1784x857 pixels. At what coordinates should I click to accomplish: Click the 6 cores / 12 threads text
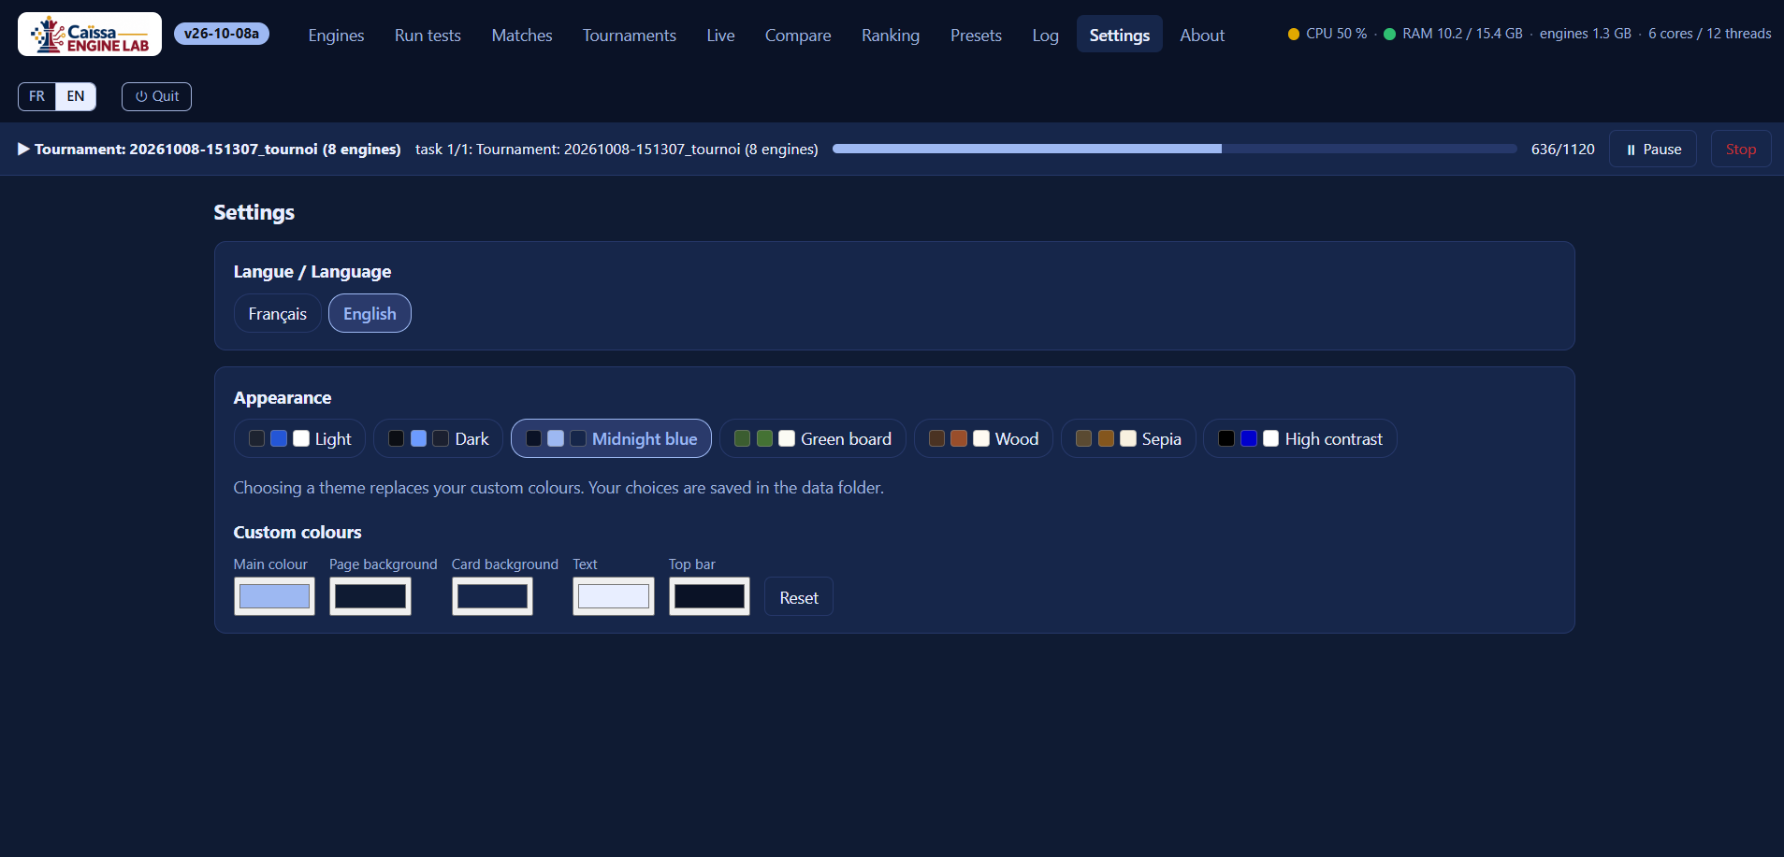pyautogui.click(x=1709, y=34)
